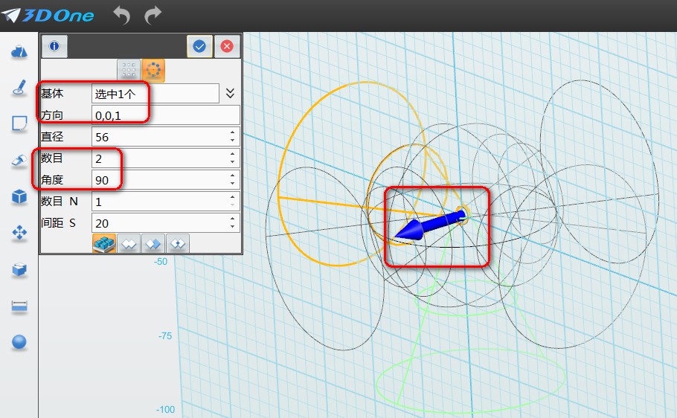Open the move/transform arrows tool
677x418 pixels.
click(19, 233)
